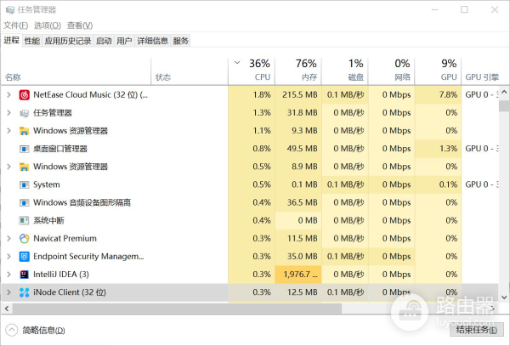Expand the Windows 资源管理器 row using 9.3 MB
Viewport: 510px width, 346px height.
click(8, 130)
